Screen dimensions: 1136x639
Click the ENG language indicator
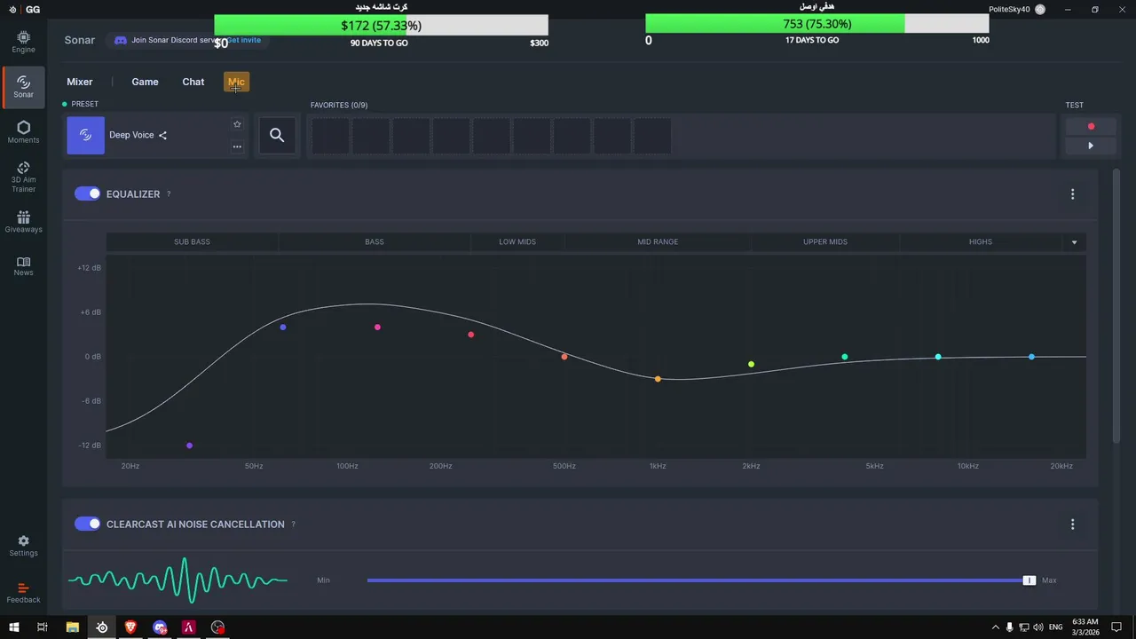pyautogui.click(x=1057, y=627)
